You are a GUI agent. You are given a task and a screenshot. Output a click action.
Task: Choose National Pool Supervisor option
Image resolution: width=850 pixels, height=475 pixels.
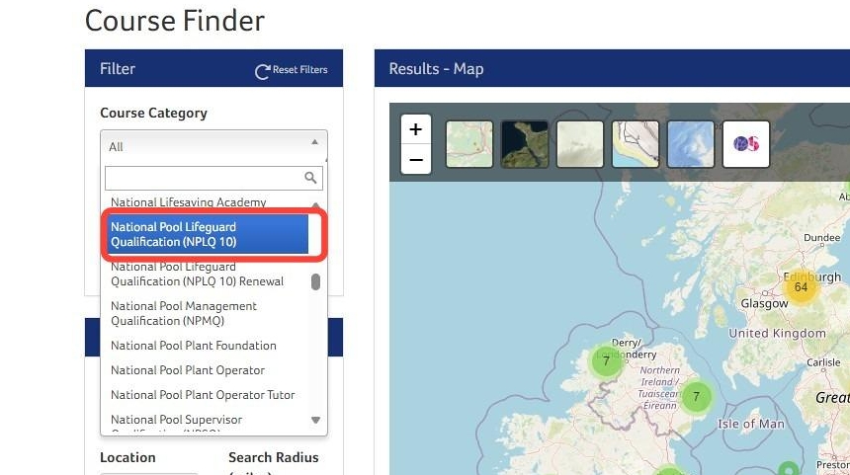coord(177,420)
